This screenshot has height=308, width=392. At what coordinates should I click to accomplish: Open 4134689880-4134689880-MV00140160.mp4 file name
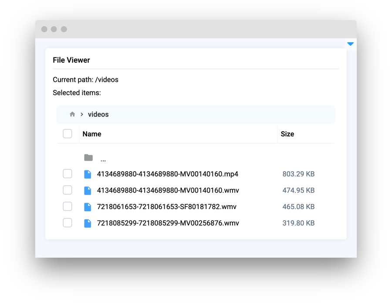click(167, 174)
